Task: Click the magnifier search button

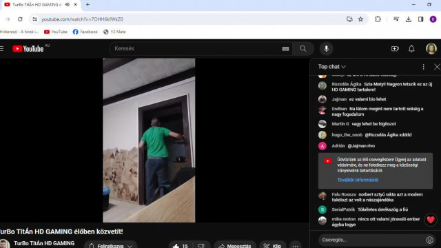Action: 303,49
